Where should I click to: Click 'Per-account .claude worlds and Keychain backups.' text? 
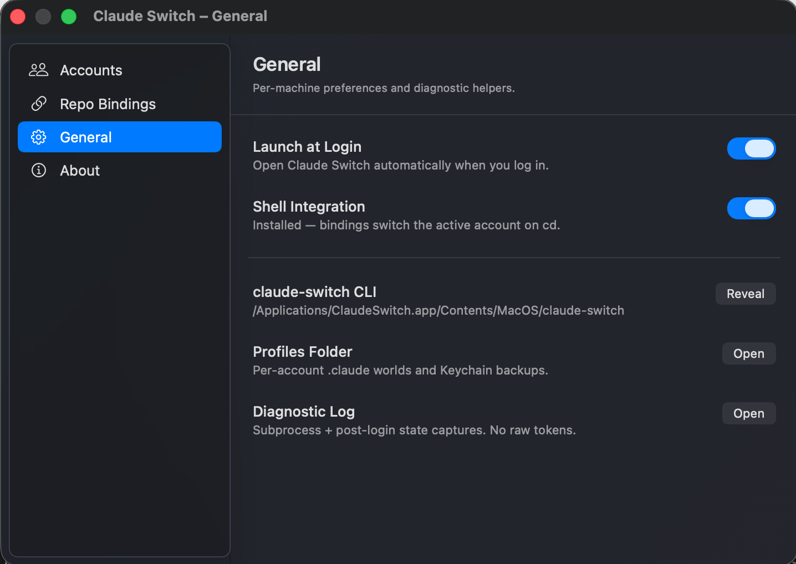[400, 370]
